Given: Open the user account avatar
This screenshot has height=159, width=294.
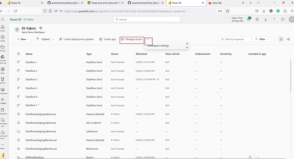Looking at the screenshot, I should pos(291,19).
